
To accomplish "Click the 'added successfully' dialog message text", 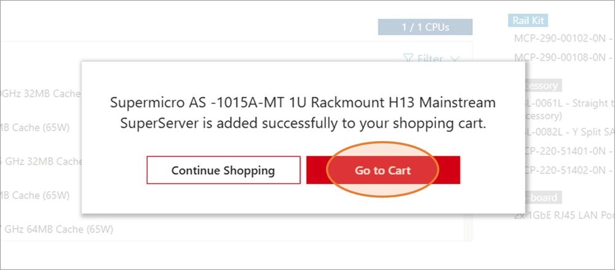I will point(303,113).
